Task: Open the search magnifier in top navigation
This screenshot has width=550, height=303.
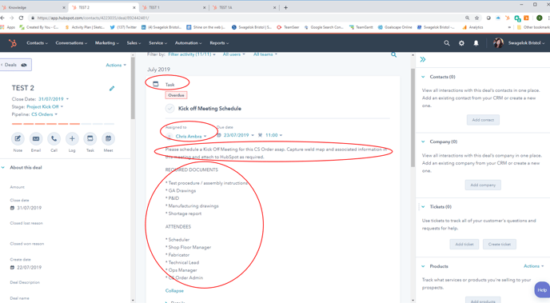Action: tap(447, 43)
